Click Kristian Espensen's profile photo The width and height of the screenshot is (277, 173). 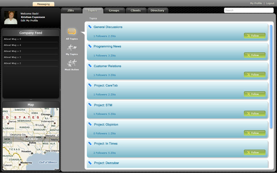[11, 17]
